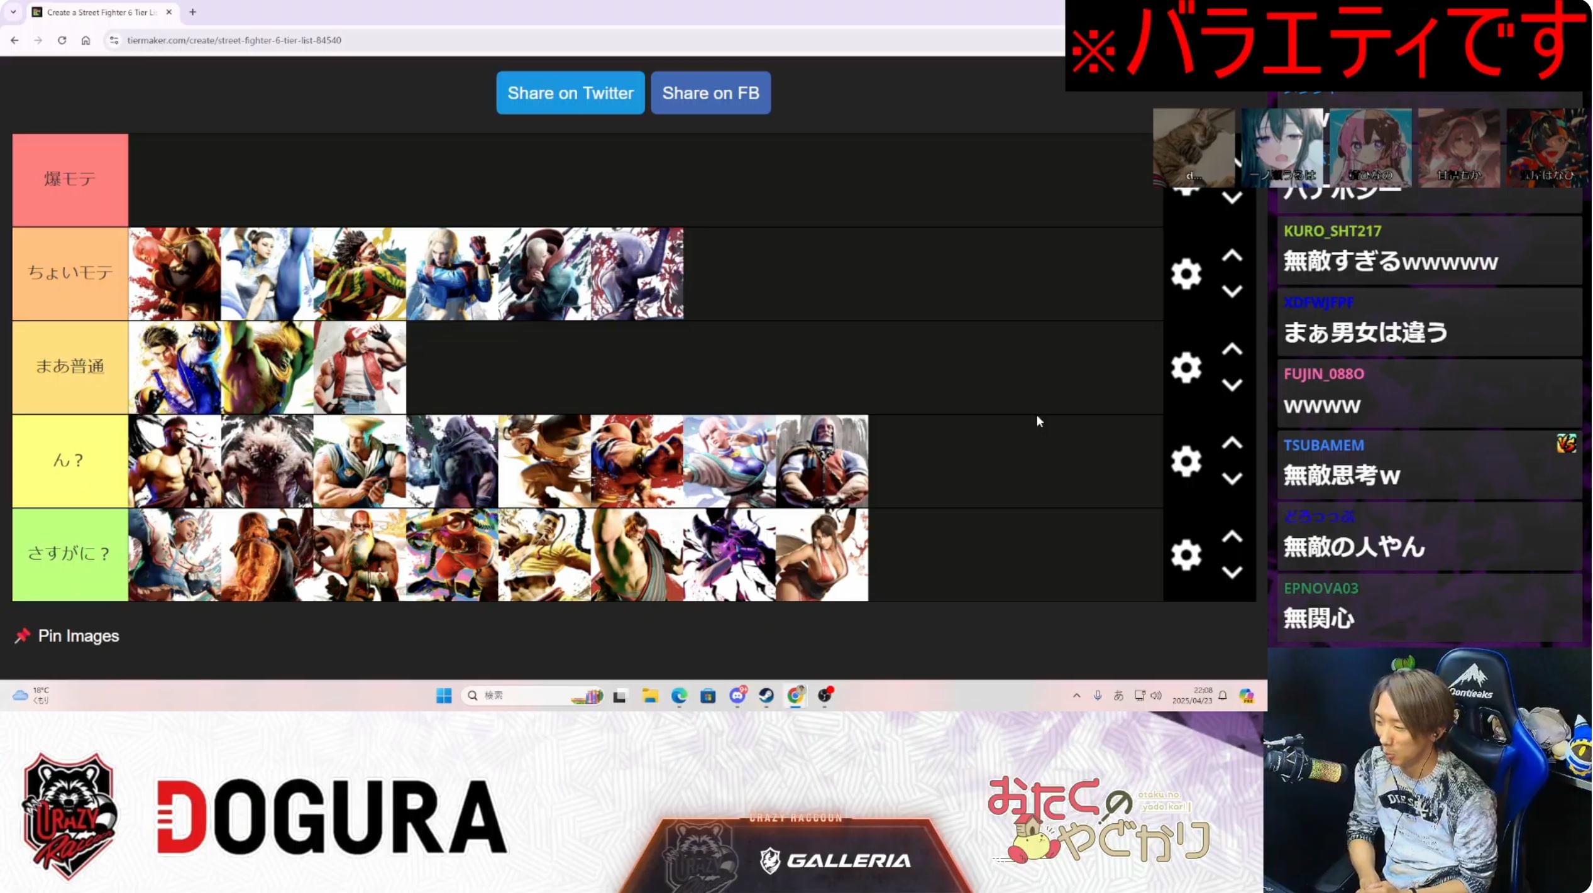Select Ryu thumbnail in ん？ row
Image resolution: width=1593 pixels, height=893 pixels.
tap(175, 461)
